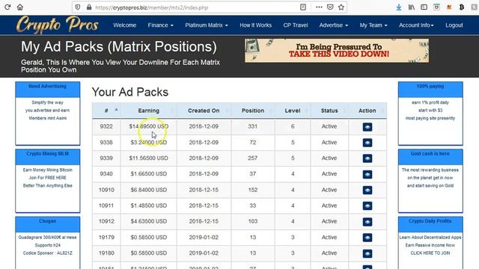Open Gold cash is here ad
479x269 pixels.
point(430,181)
